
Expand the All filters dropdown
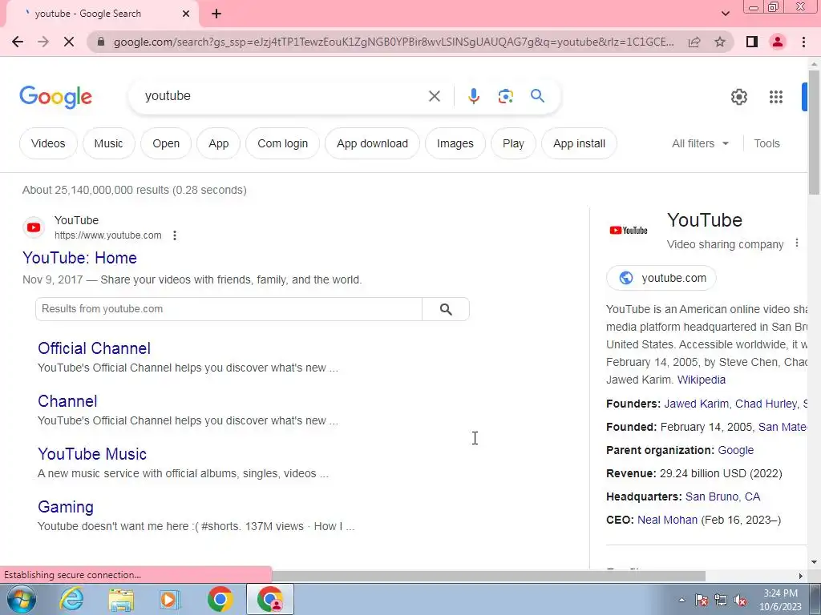click(700, 143)
